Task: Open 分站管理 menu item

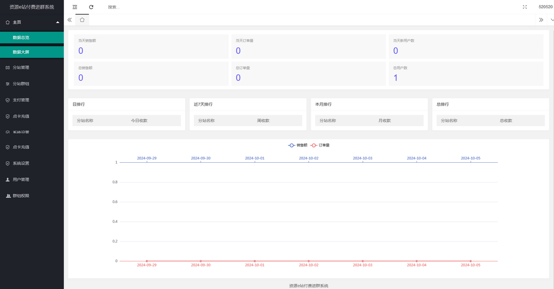Action: click(21, 67)
